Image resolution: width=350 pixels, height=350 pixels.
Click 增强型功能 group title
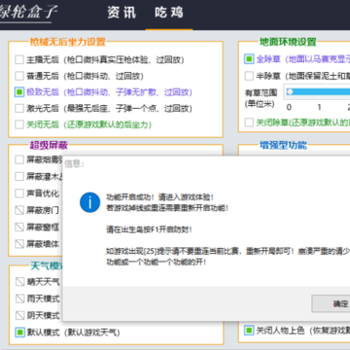pyautogui.click(x=283, y=145)
